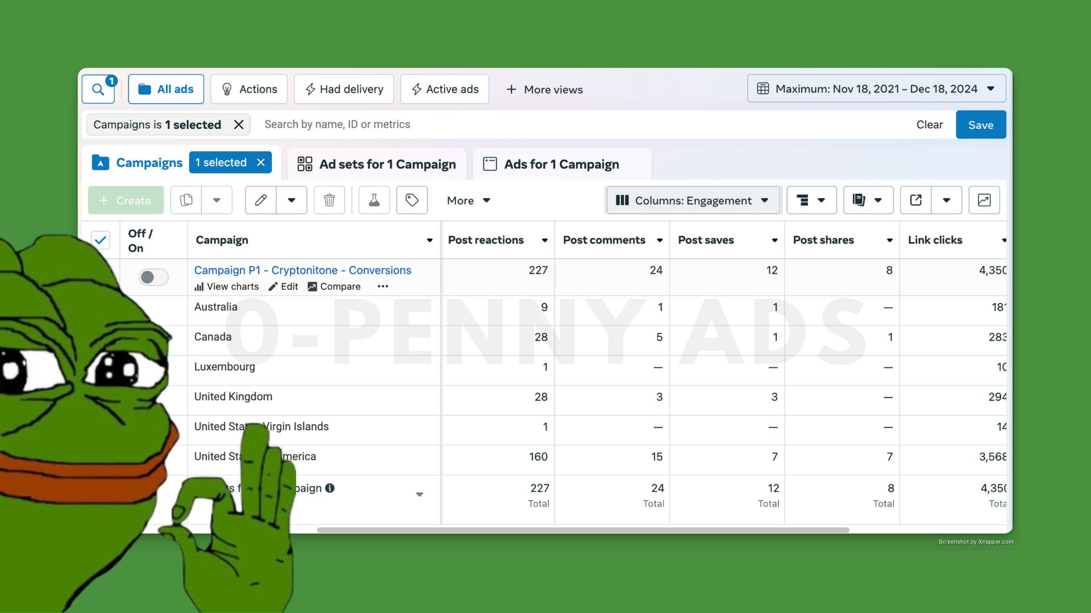1091x613 pixels.
Task: Switch to the Actions view
Action: (x=249, y=89)
